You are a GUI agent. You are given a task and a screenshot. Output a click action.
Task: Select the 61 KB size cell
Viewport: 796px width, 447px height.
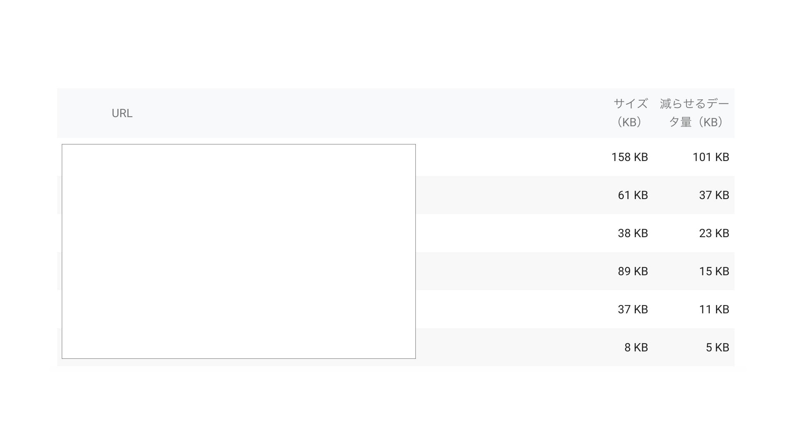point(633,195)
